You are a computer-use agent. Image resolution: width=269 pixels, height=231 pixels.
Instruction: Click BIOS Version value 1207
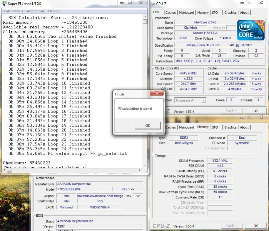pyautogui.click(x=100, y=226)
